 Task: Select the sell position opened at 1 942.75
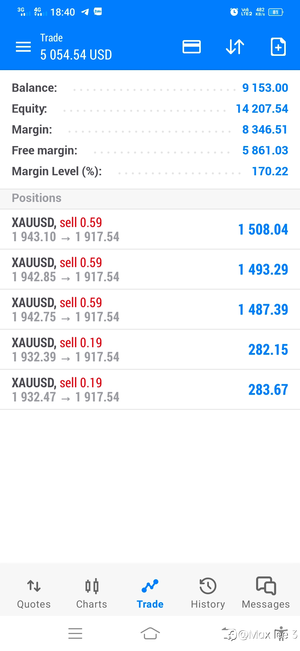pos(150,310)
